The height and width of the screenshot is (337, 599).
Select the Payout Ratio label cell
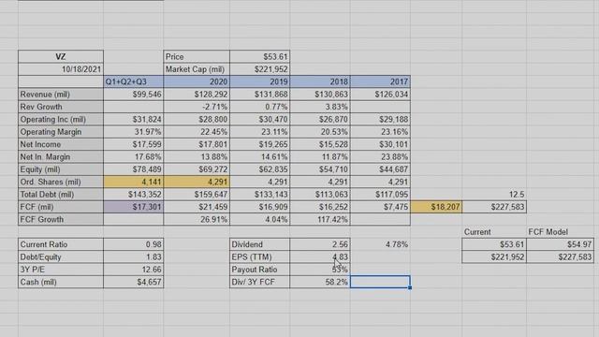(x=260, y=270)
